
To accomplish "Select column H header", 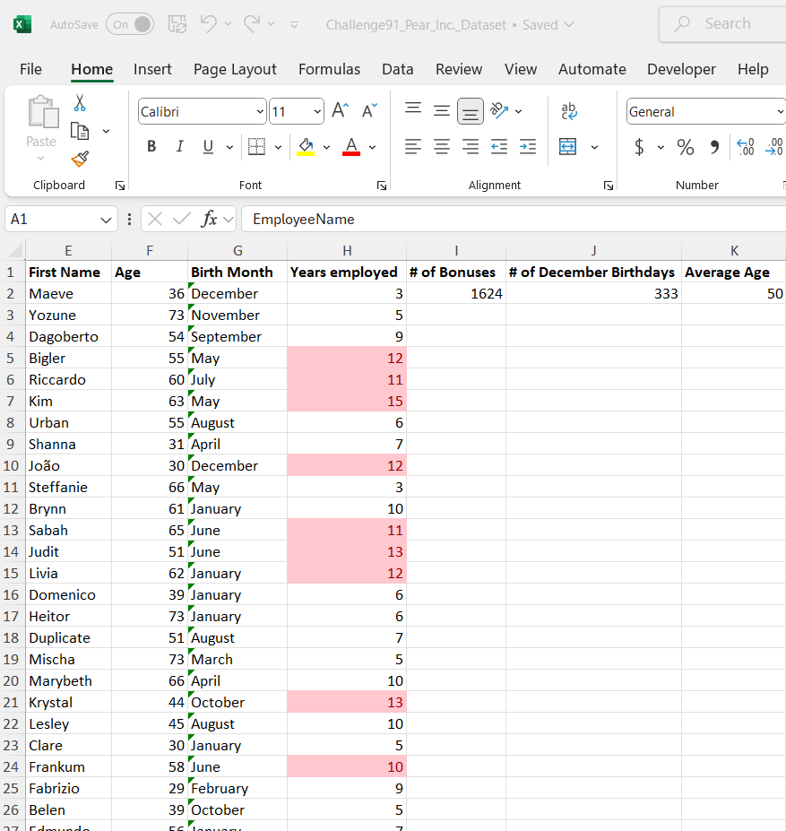I will pyautogui.click(x=347, y=250).
